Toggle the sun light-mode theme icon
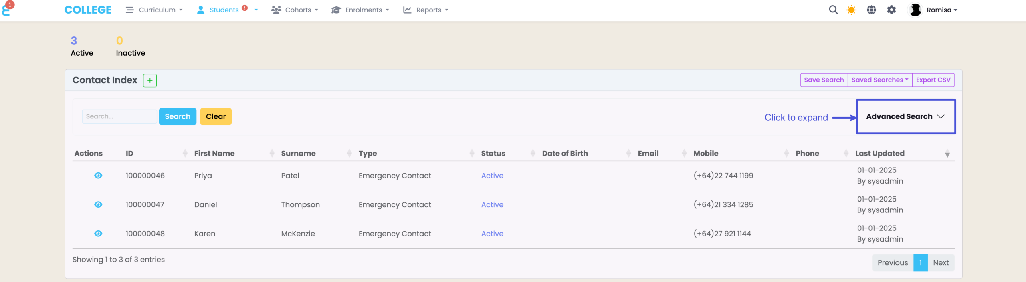 click(851, 10)
